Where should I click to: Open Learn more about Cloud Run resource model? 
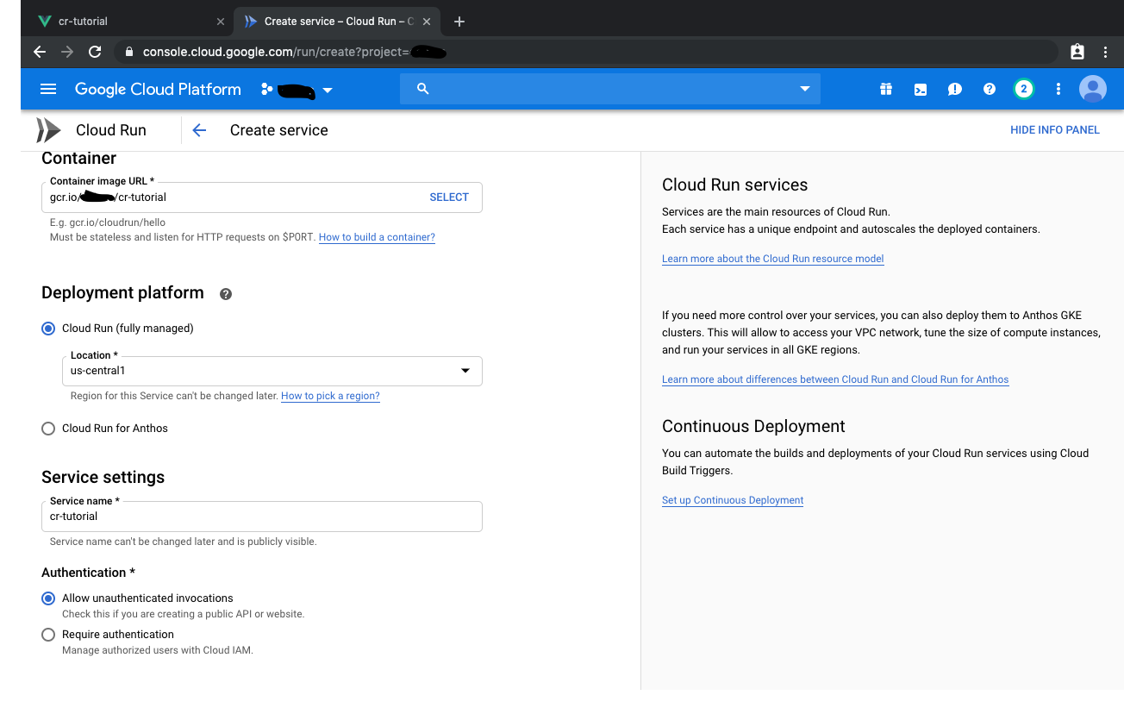(x=772, y=259)
